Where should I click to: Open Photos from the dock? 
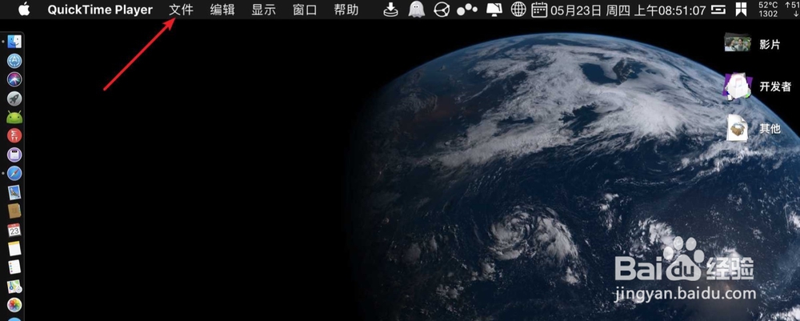pyautogui.click(x=14, y=305)
